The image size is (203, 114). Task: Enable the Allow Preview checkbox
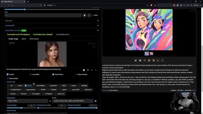coord(76,74)
